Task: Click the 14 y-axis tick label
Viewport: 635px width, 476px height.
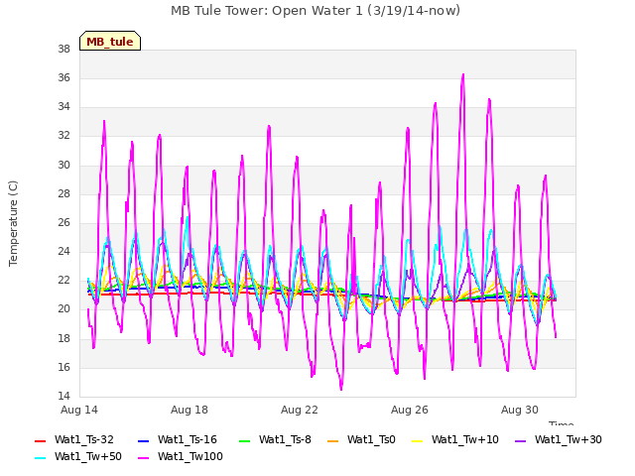Action: (63, 397)
